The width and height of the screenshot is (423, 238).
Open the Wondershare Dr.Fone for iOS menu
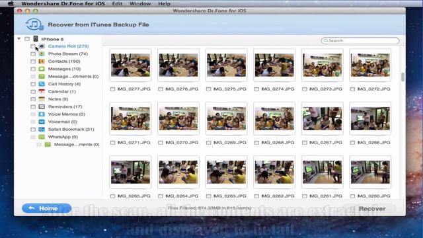click(x=63, y=3)
